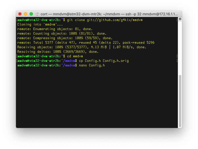Click 'pack-reused 5296' text
The image size is (198, 149).
coord(139,43)
